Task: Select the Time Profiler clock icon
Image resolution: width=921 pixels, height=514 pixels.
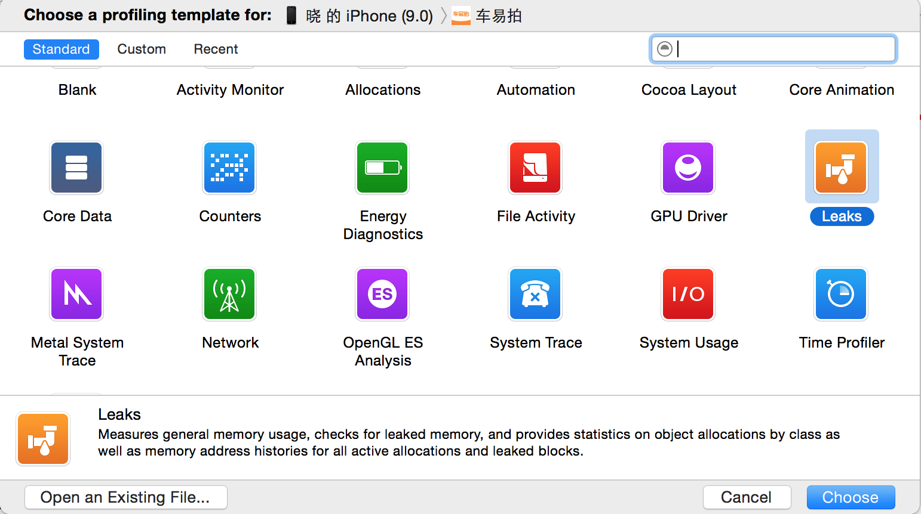Action: pyautogui.click(x=841, y=294)
